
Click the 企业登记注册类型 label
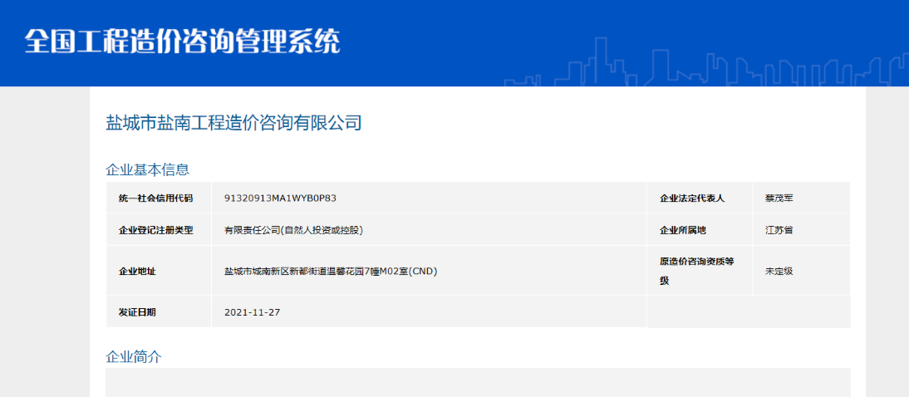click(x=156, y=230)
